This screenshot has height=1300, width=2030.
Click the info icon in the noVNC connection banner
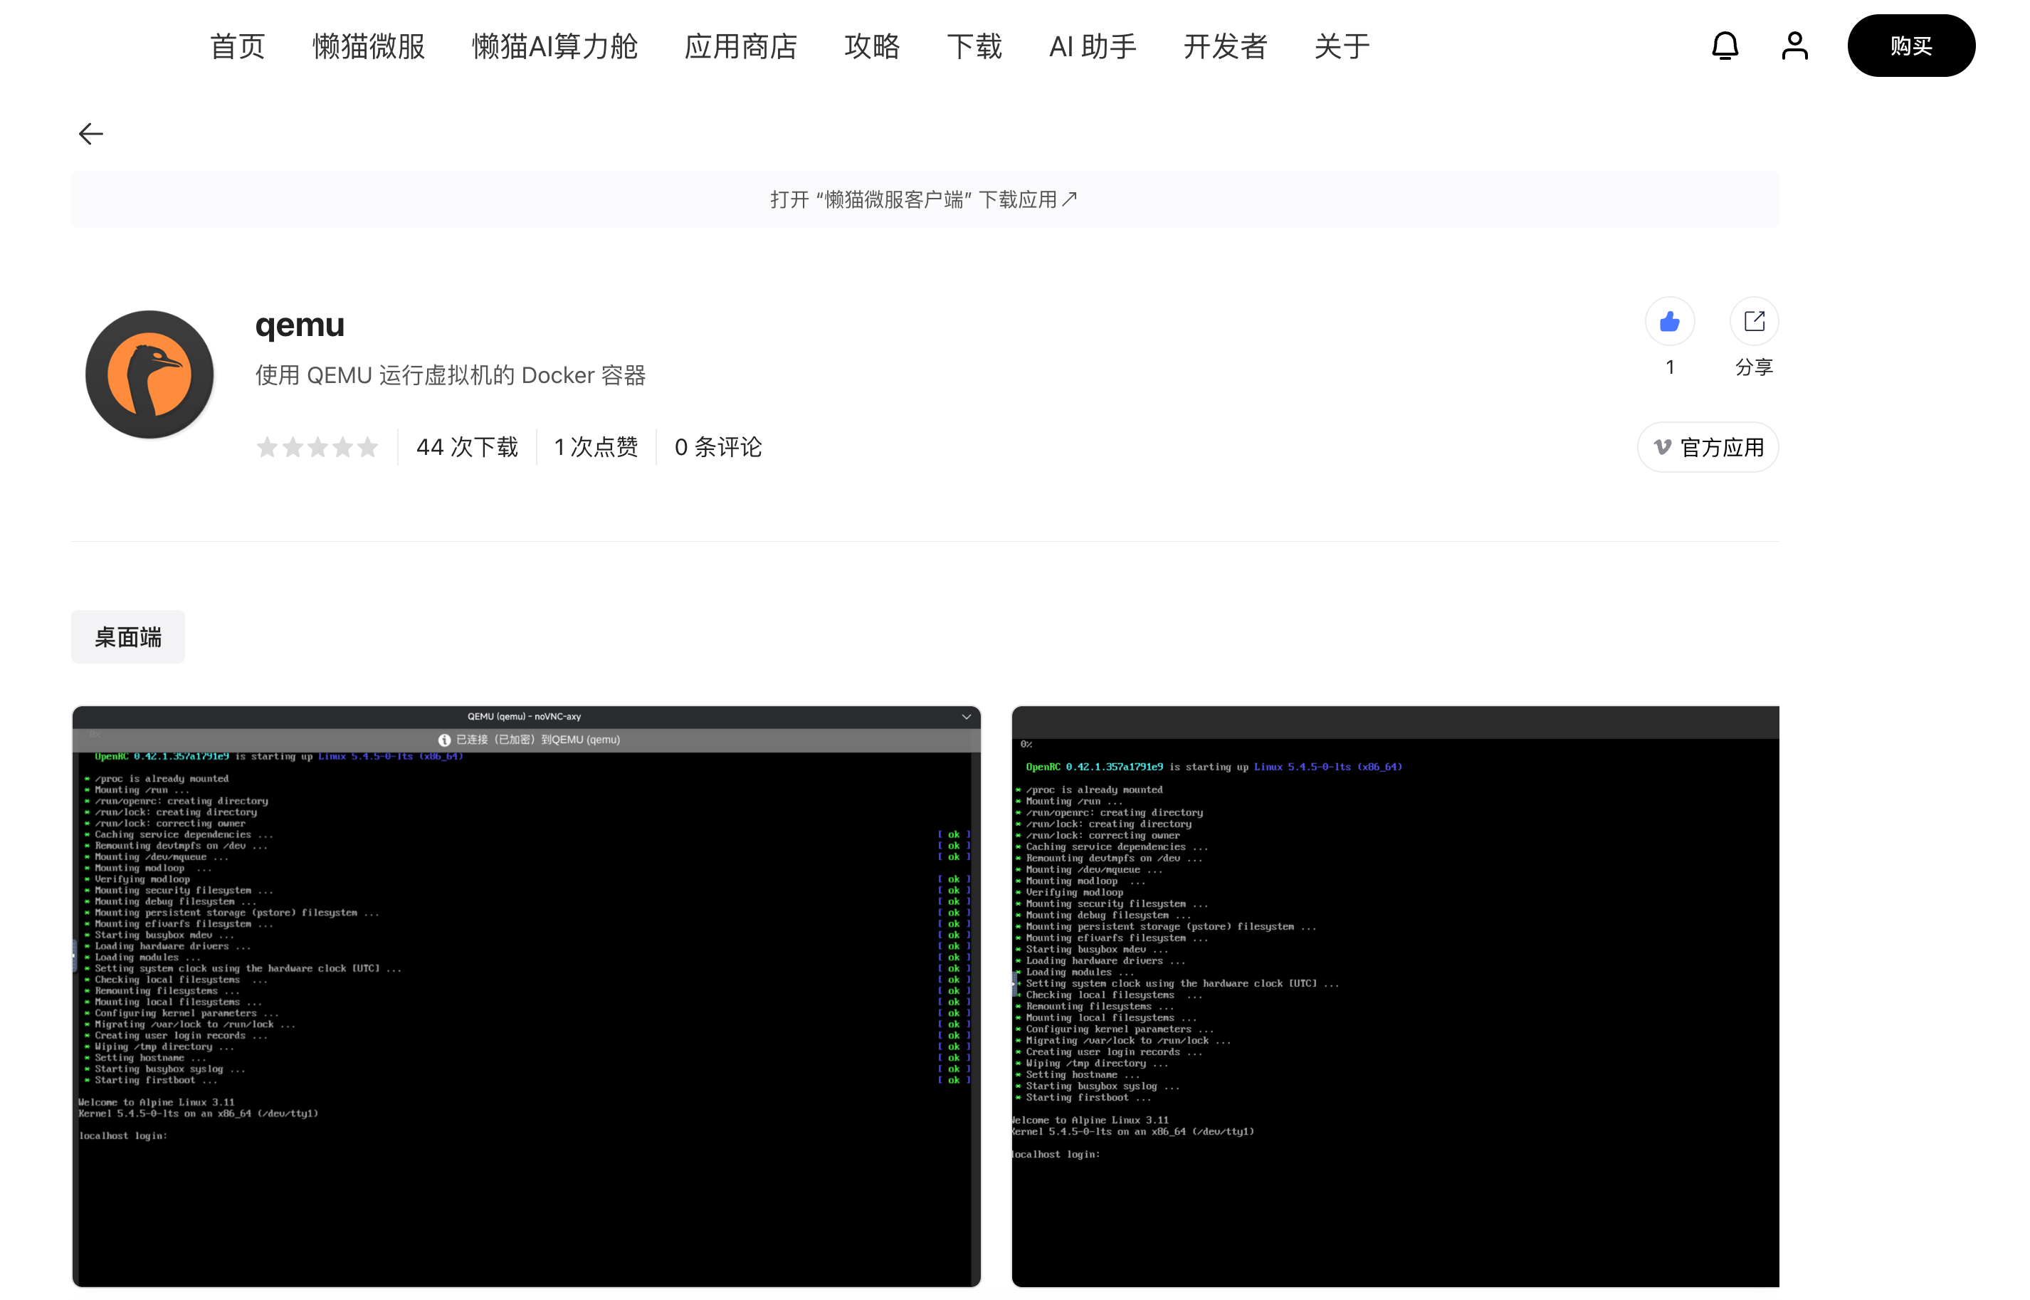(x=444, y=739)
